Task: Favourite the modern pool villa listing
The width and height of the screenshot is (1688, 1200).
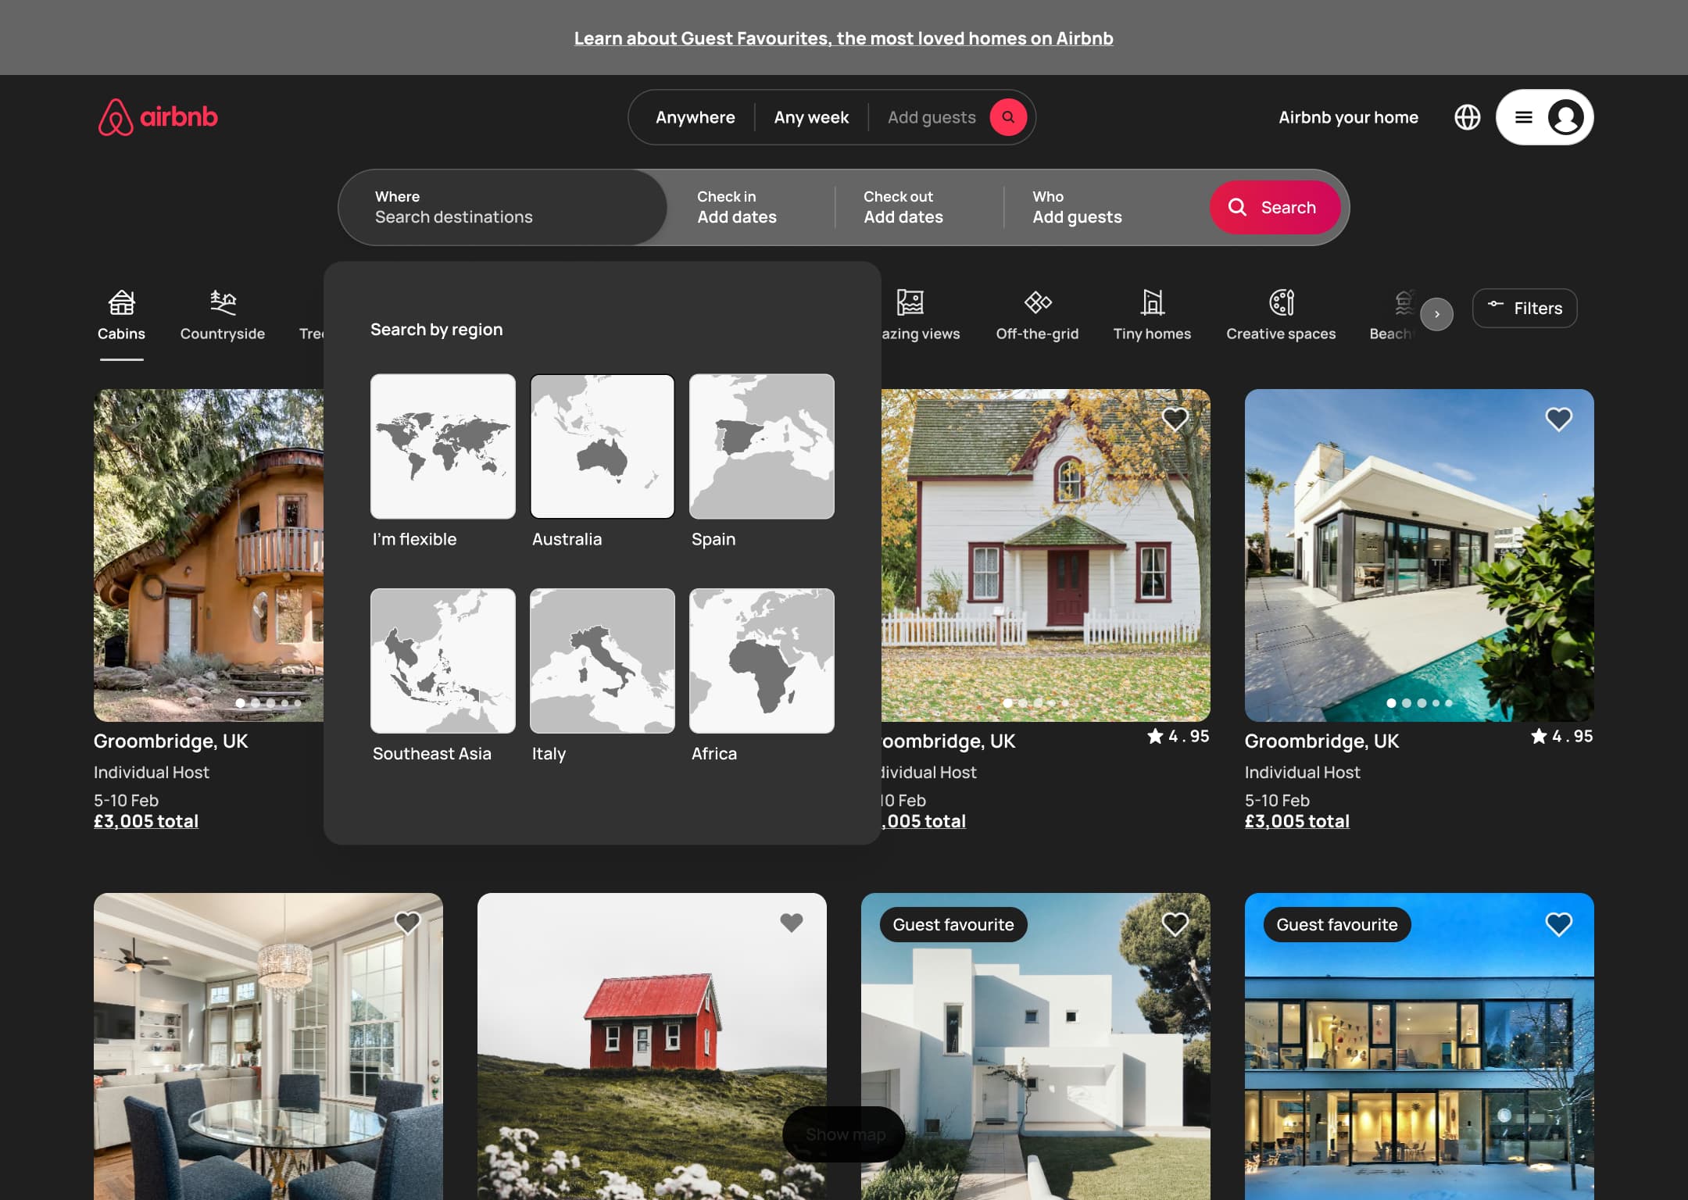Action: [x=1558, y=419]
